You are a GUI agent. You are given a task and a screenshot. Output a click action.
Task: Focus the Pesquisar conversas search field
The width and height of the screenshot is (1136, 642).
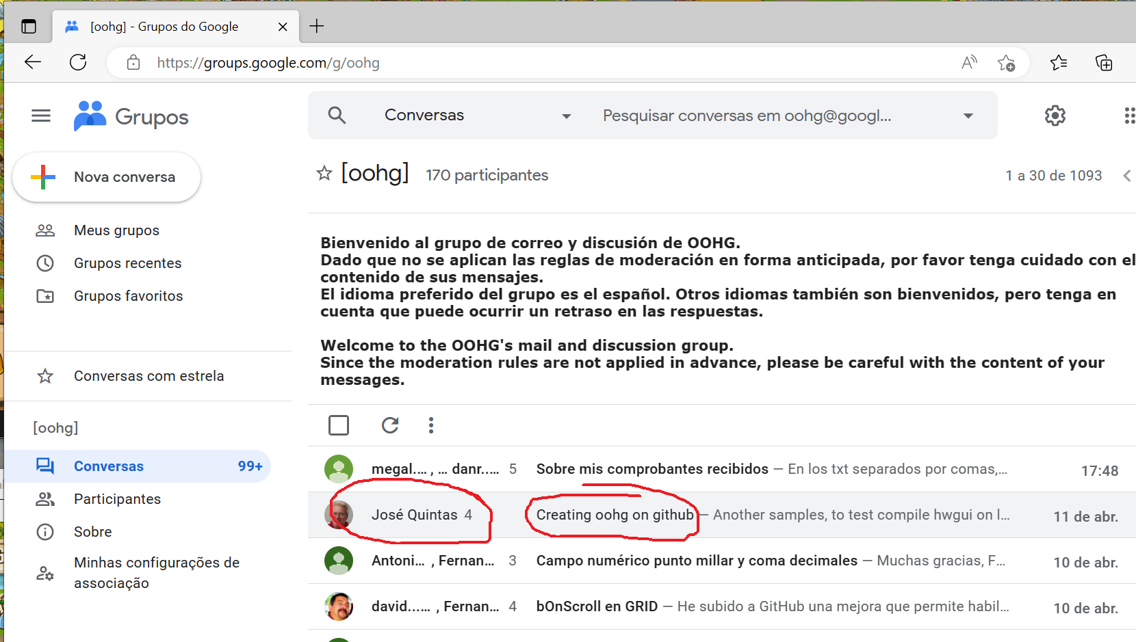747,116
